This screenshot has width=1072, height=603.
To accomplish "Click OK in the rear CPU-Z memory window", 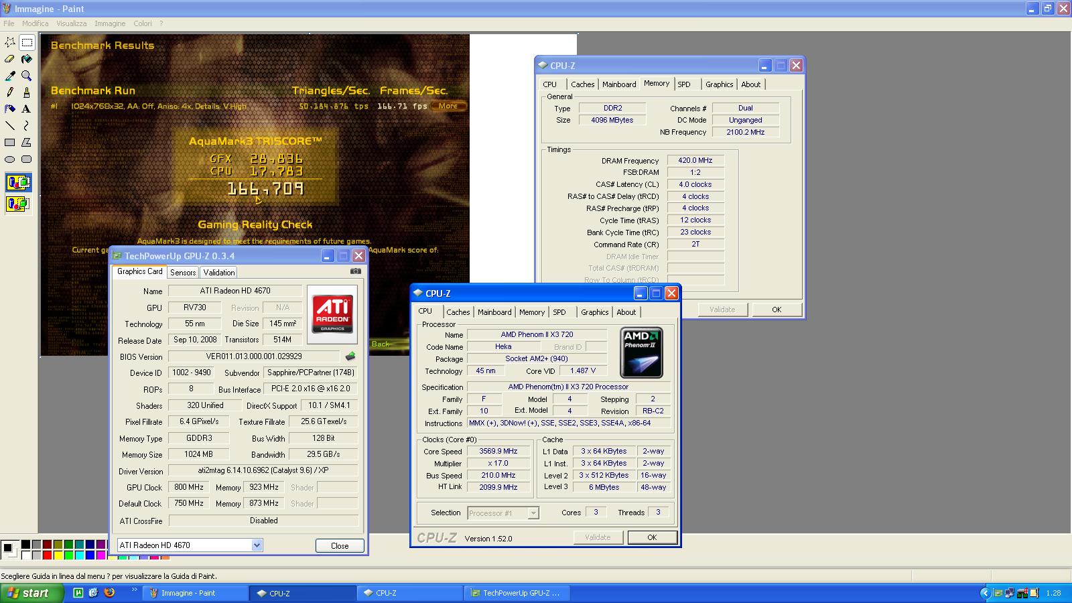I will [777, 310].
